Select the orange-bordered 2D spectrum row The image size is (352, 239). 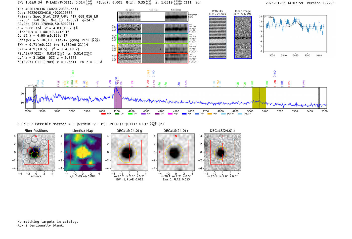pos(153,48)
